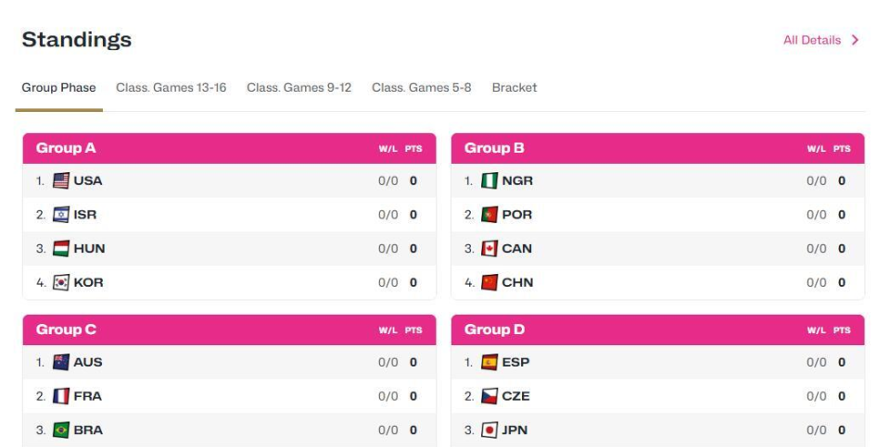Viewport: 890px width, 447px height.
Task: Click the FRA team row
Action: [x=229, y=396]
